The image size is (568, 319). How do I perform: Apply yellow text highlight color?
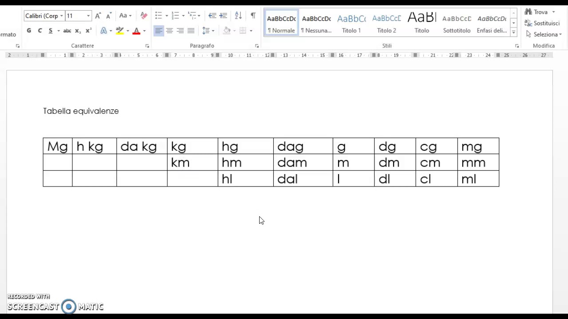point(119,31)
